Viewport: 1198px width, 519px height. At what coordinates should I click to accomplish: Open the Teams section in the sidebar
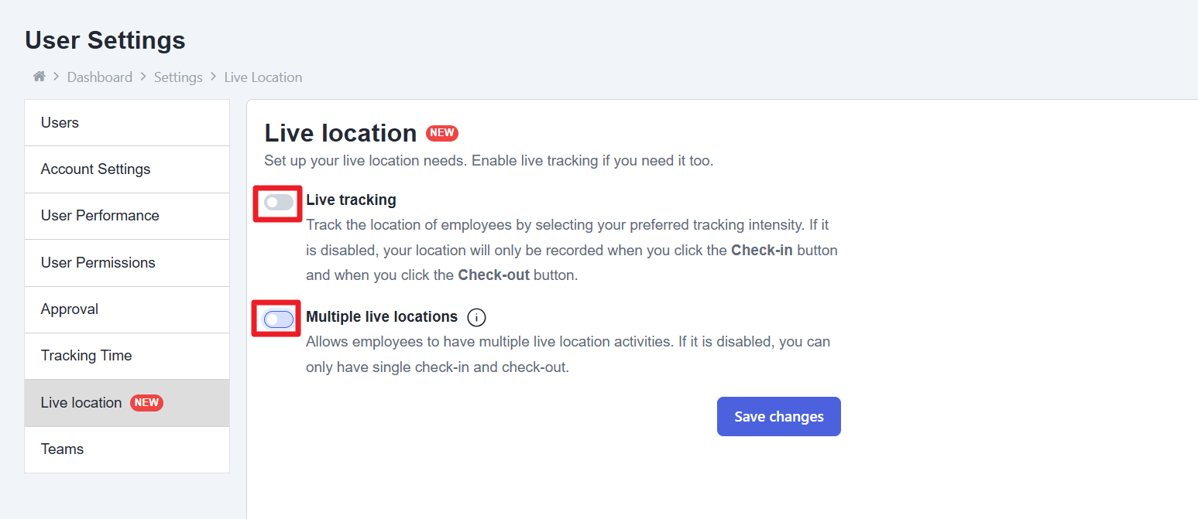63,449
